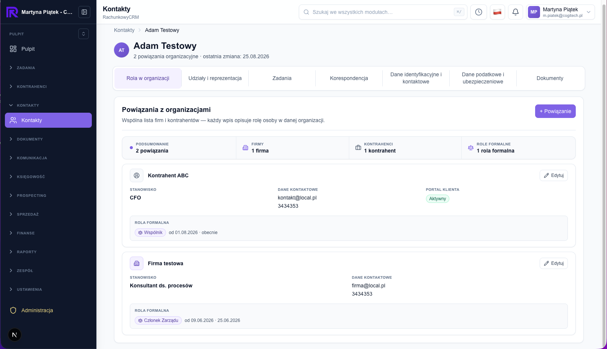This screenshot has width=607, height=349.
Task: Click the search magnifier icon
Action: coord(307,12)
